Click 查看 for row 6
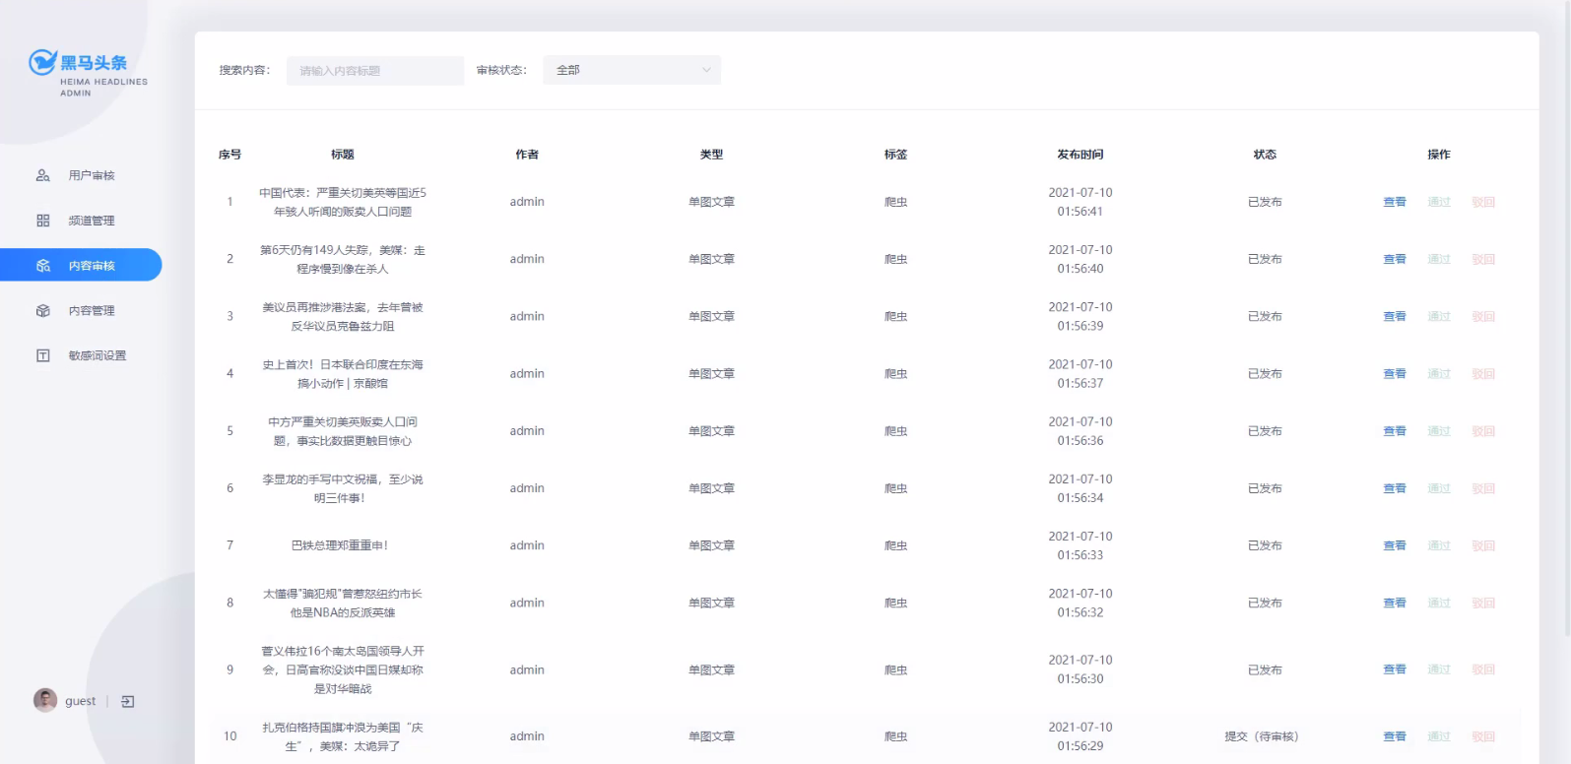Image resolution: width=1571 pixels, height=764 pixels. pyautogui.click(x=1395, y=488)
